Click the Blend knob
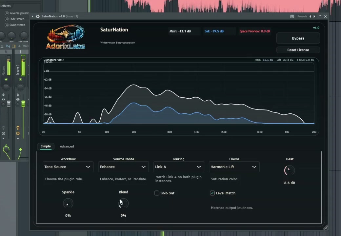Viewport: 341px width, 236px height. pos(124,204)
